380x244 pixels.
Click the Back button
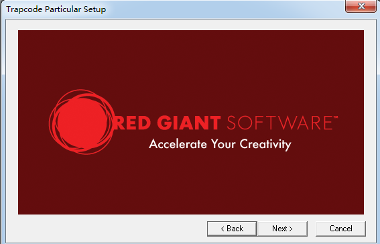[x=232, y=229]
